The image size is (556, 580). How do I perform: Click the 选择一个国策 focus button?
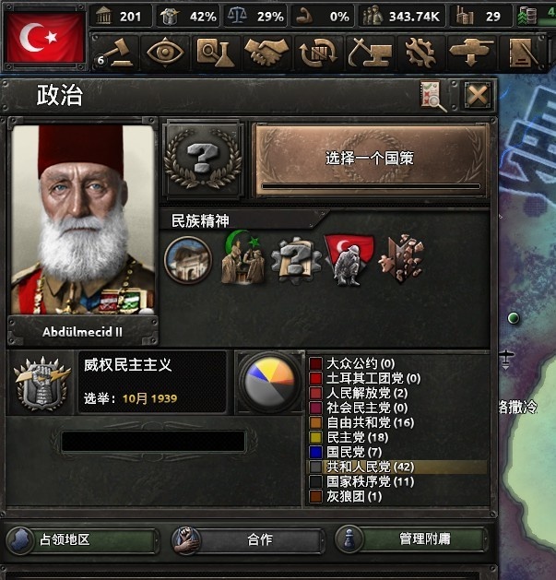pos(370,159)
